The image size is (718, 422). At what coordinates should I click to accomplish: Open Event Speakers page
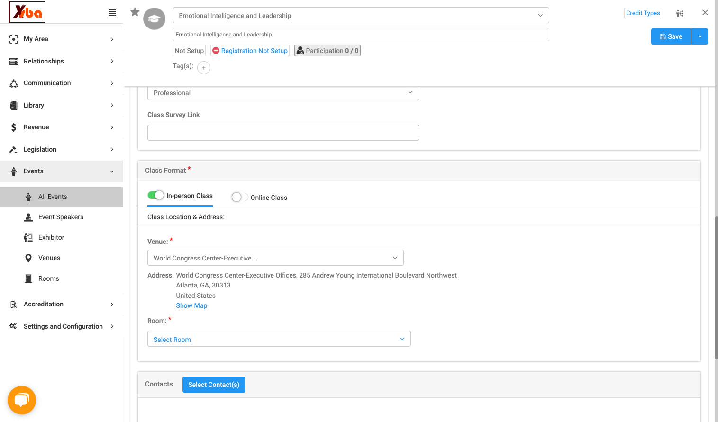62,217
